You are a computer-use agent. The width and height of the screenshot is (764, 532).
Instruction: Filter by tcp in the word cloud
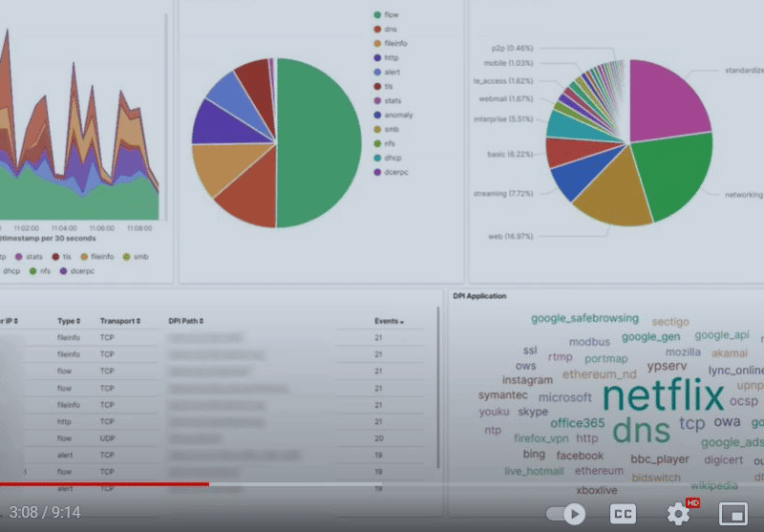click(691, 423)
